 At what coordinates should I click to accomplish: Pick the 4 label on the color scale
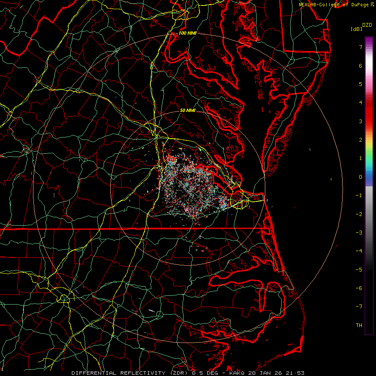(361, 103)
